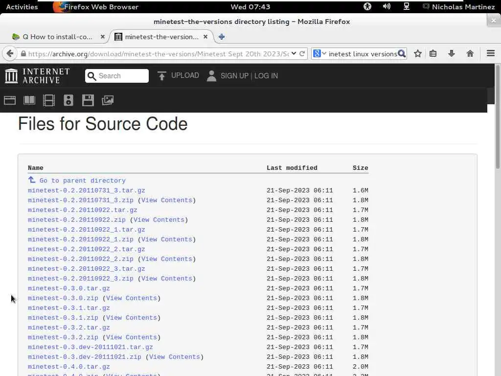Click 'Go to parent directory' link
The image size is (501, 376).
click(x=82, y=181)
